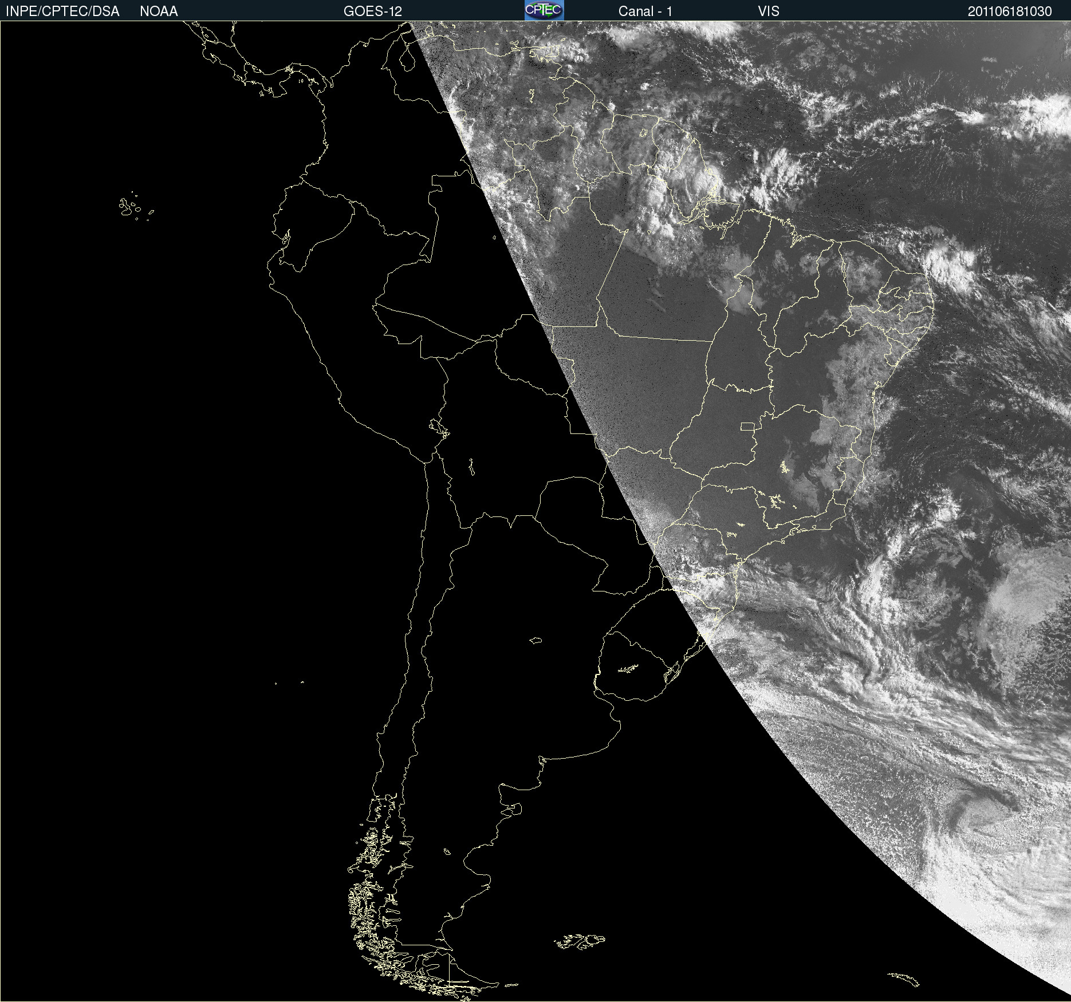
Task: Select the VIS channel label
Action: (769, 11)
